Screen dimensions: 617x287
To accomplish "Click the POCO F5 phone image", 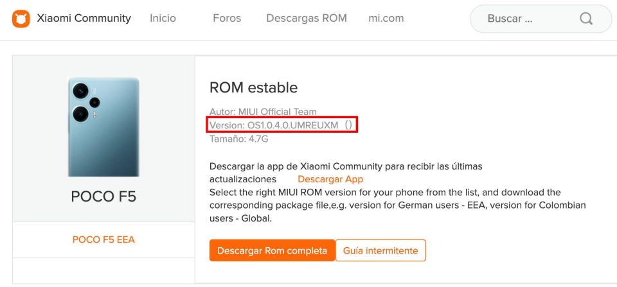I will (104, 127).
